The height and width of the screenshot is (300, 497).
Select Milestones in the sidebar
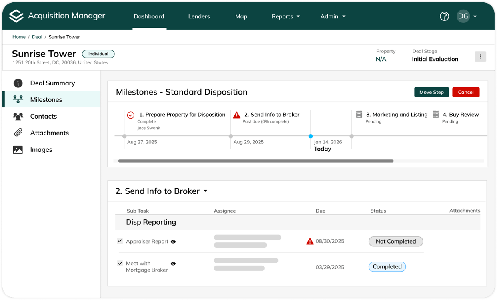52,99
